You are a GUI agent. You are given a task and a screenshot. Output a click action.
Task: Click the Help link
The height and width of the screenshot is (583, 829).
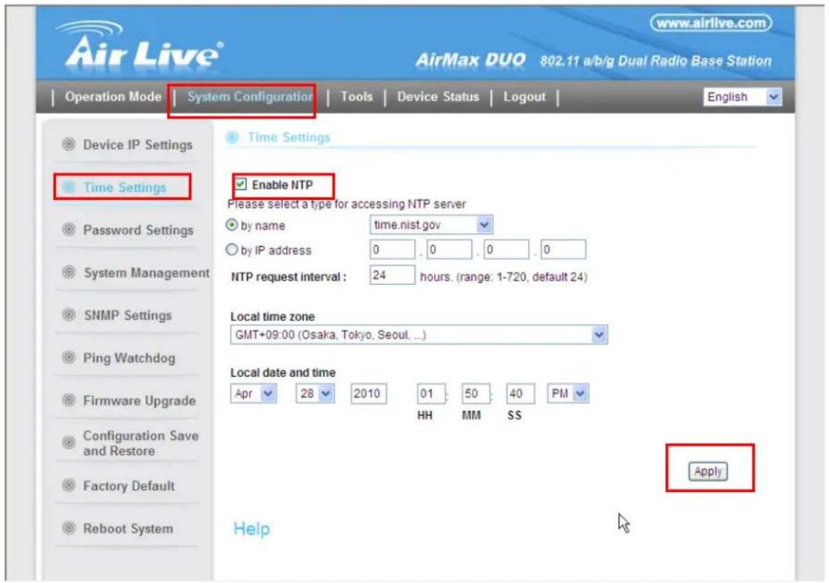[252, 529]
